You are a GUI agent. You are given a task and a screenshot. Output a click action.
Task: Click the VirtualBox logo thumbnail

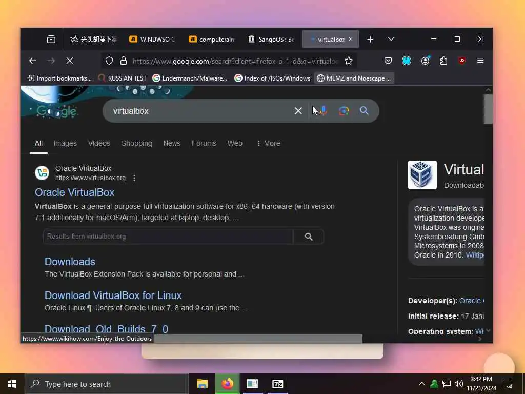422,175
